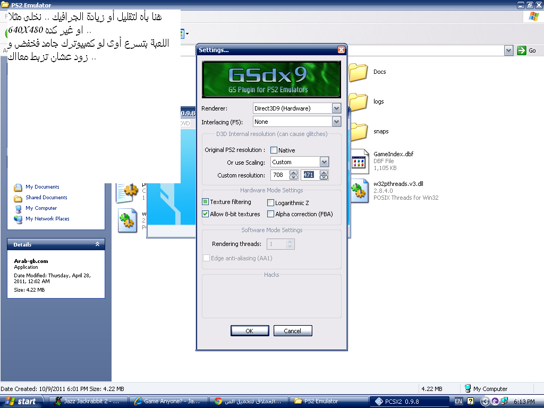Viewport: 544px width, 408px height.
Task: Minimize the PS2 Emulator window
Action: 521,5
